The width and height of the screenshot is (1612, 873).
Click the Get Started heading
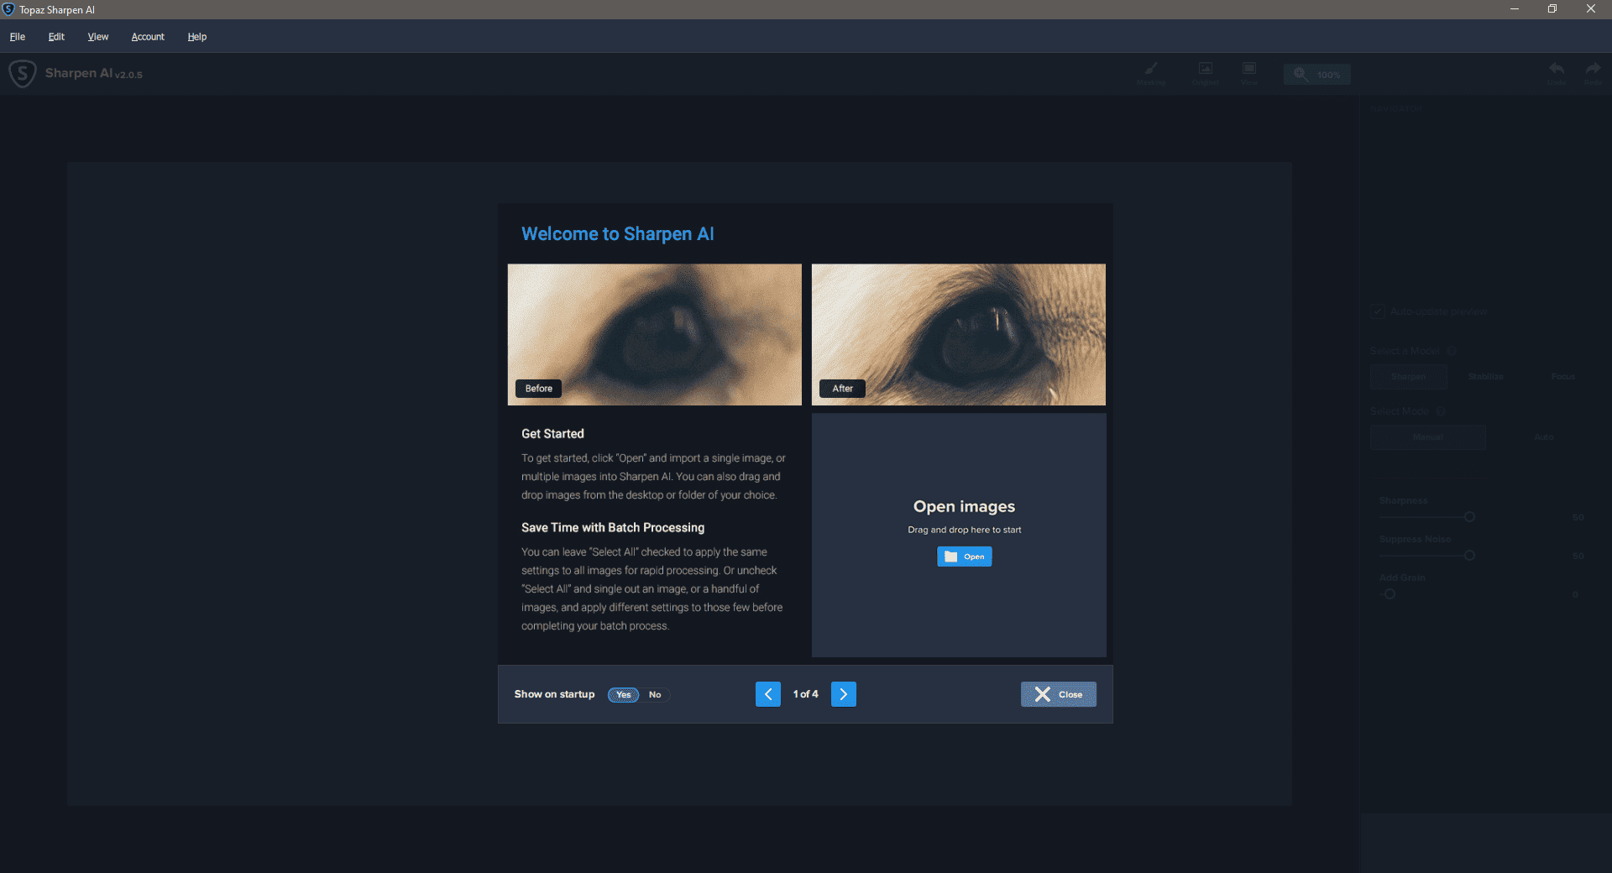tap(552, 434)
